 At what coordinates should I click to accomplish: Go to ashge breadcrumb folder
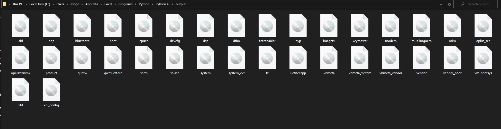pos(75,4)
